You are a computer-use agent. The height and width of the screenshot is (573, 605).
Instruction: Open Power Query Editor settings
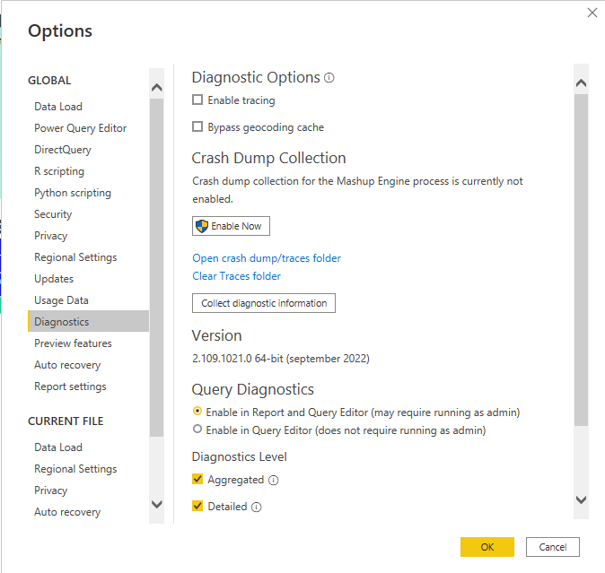pos(80,128)
